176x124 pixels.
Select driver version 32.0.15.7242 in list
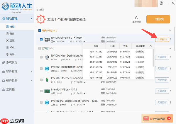pos(118,62)
